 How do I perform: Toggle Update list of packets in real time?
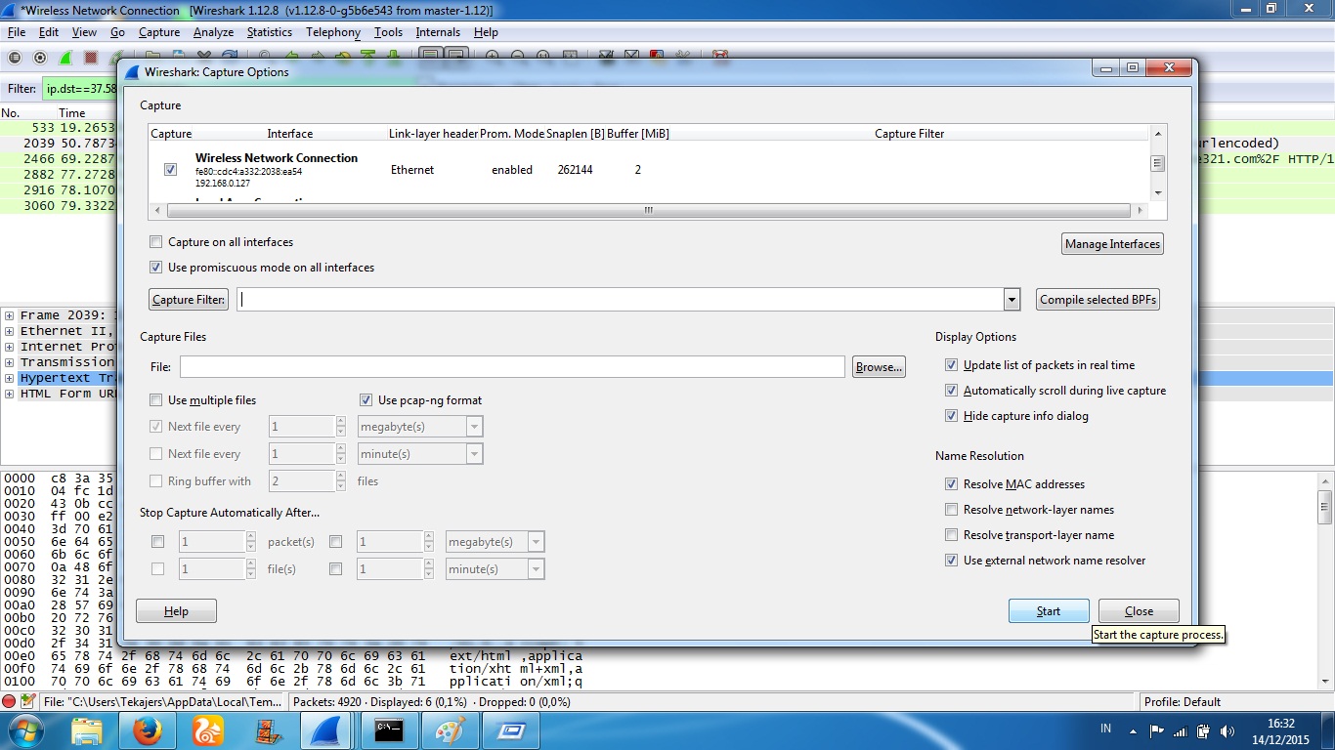pos(951,365)
